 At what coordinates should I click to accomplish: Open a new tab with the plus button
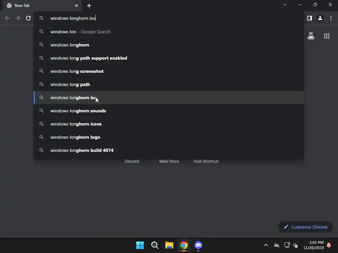89,6
